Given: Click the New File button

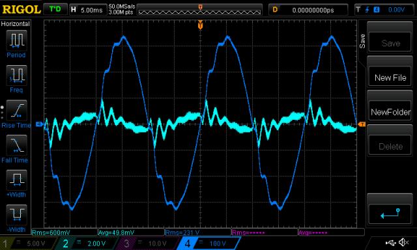Looking at the screenshot, I should click(x=390, y=77).
